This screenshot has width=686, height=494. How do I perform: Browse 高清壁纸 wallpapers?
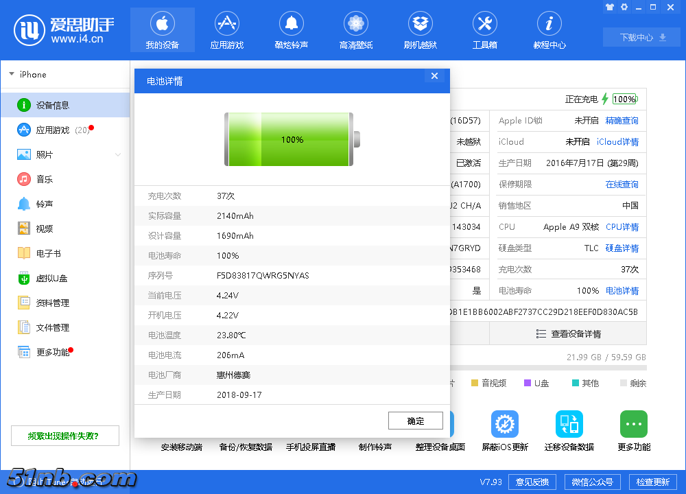[x=355, y=30]
